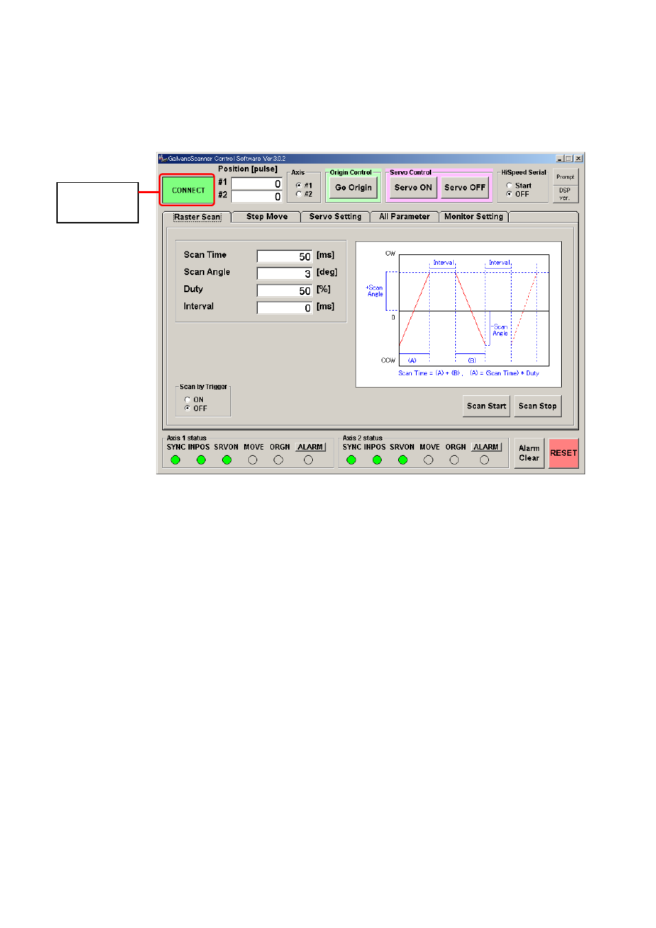Screen dimensions: 656x928
Task: Switch to the Monitor Setting tab
Action: coord(474,217)
